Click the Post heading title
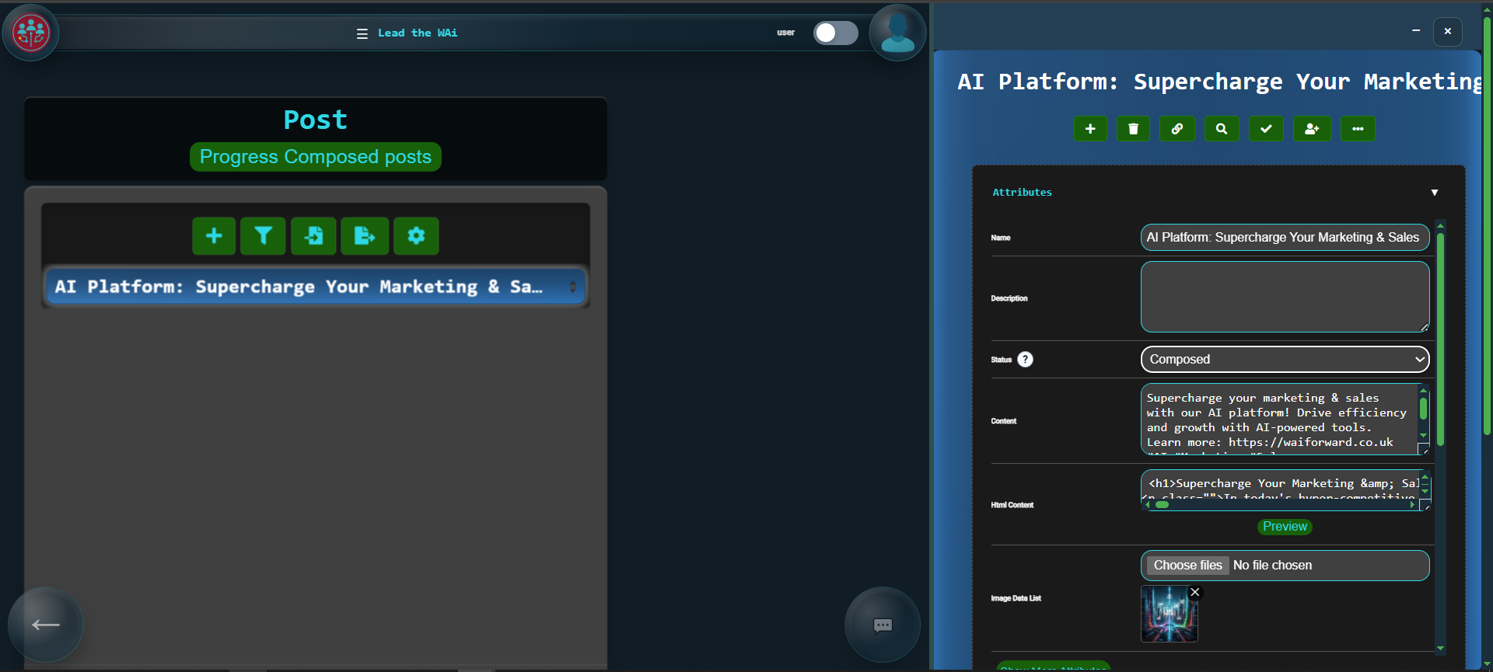The width and height of the screenshot is (1493, 672). point(315,120)
